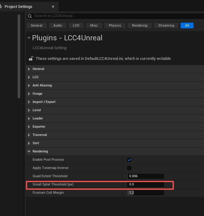Collapse the Rendering settings section
The width and height of the screenshot is (204, 216).
[29, 152]
